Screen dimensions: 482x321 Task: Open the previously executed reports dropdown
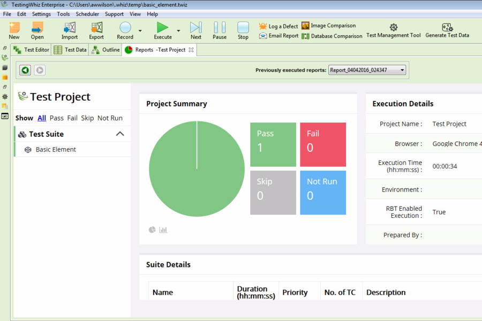pos(367,70)
